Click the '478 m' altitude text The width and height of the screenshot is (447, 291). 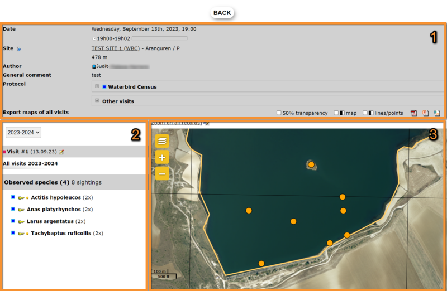[99, 57]
